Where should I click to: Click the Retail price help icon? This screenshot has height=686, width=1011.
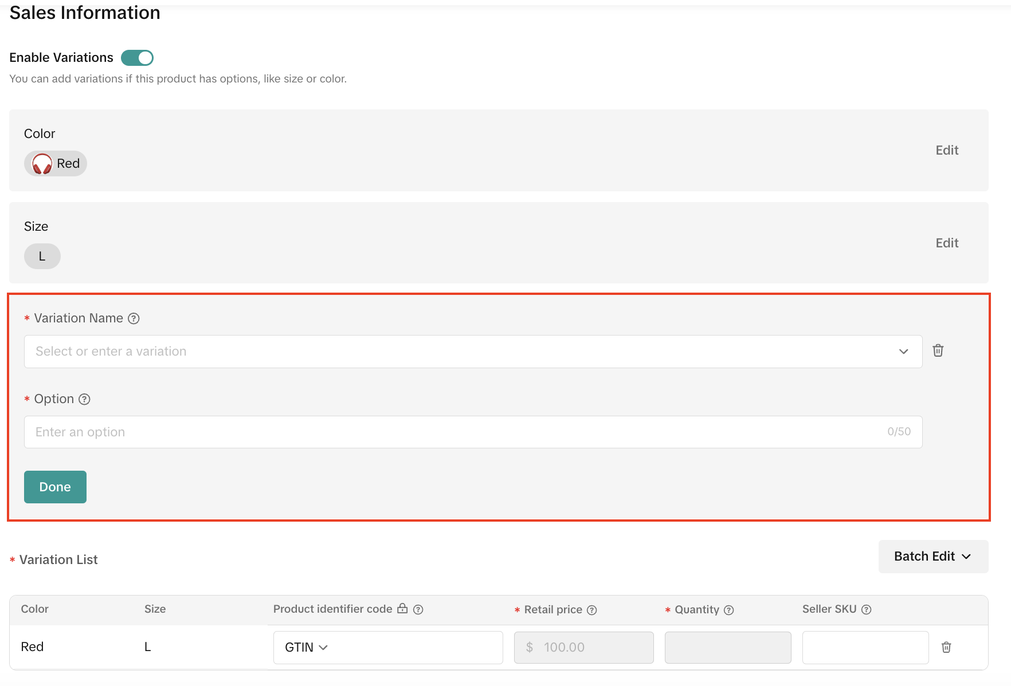point(592,610)
